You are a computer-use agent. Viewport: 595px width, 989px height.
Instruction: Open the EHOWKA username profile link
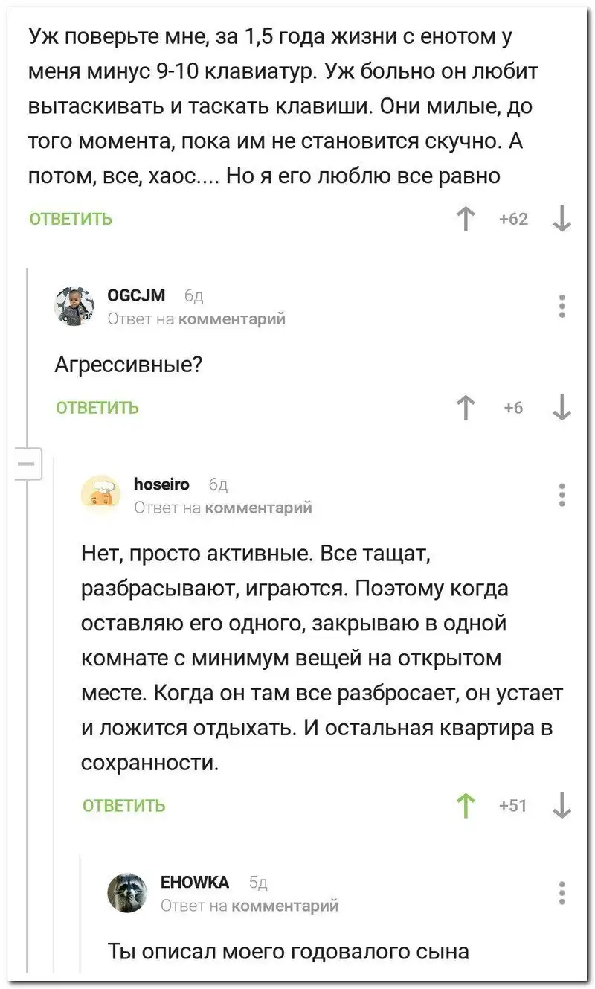195,883
